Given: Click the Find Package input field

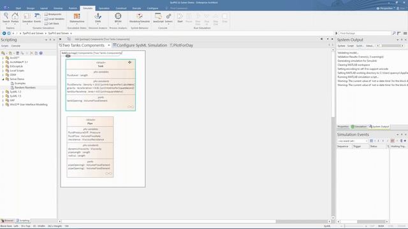Looking at the screenshot, I should pyautogui.click(x=365, y=33).
